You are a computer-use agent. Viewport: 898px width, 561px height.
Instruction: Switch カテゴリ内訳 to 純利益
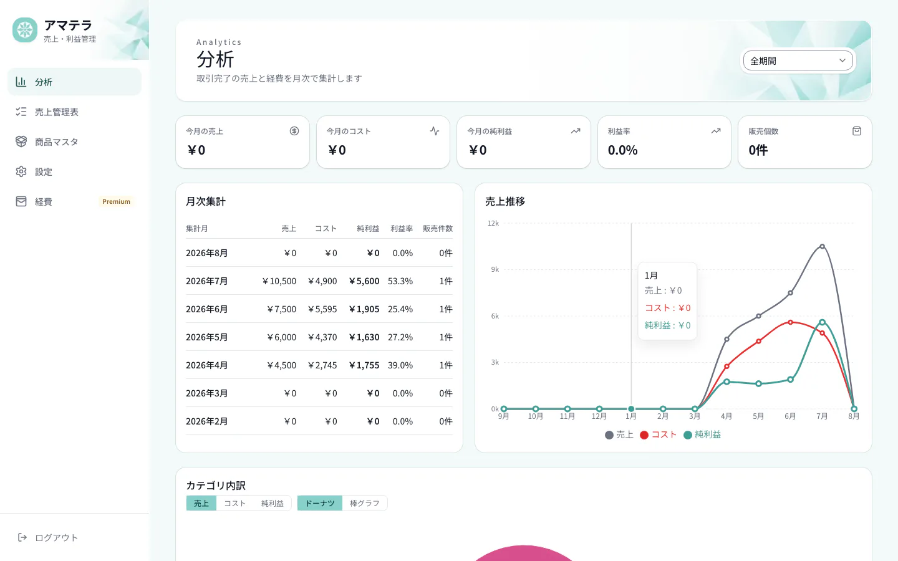[x=273, y=503]
